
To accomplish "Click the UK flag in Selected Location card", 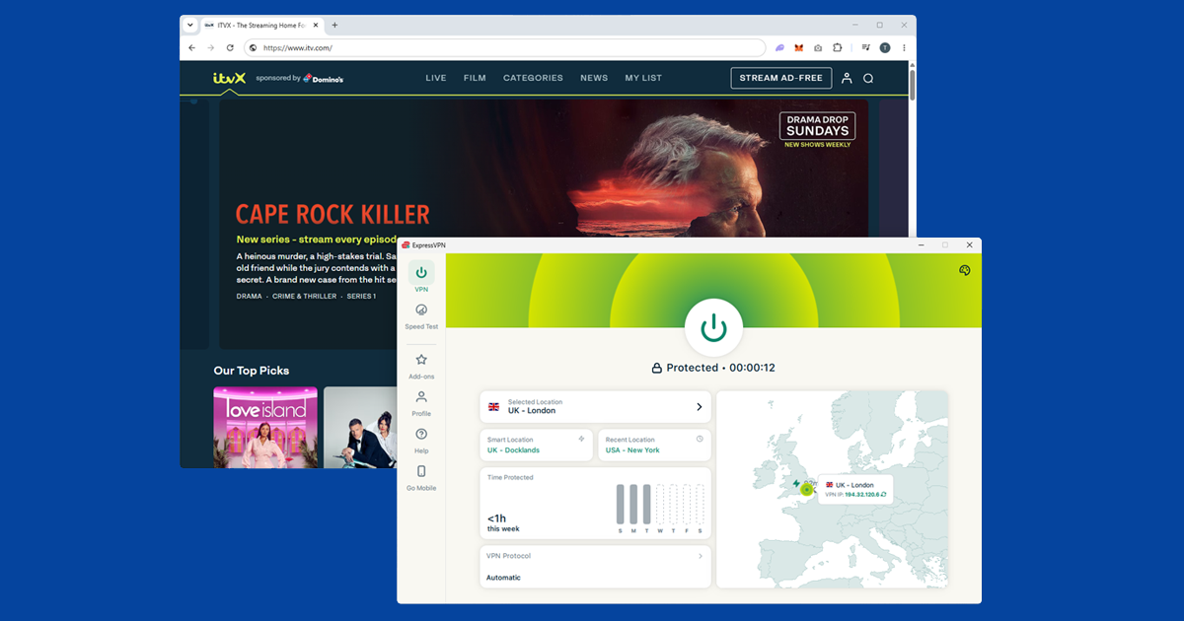I will (x=494, y=406).
